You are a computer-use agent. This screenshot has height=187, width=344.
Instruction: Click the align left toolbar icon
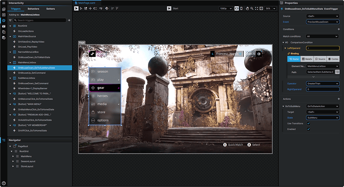(112, 8)
